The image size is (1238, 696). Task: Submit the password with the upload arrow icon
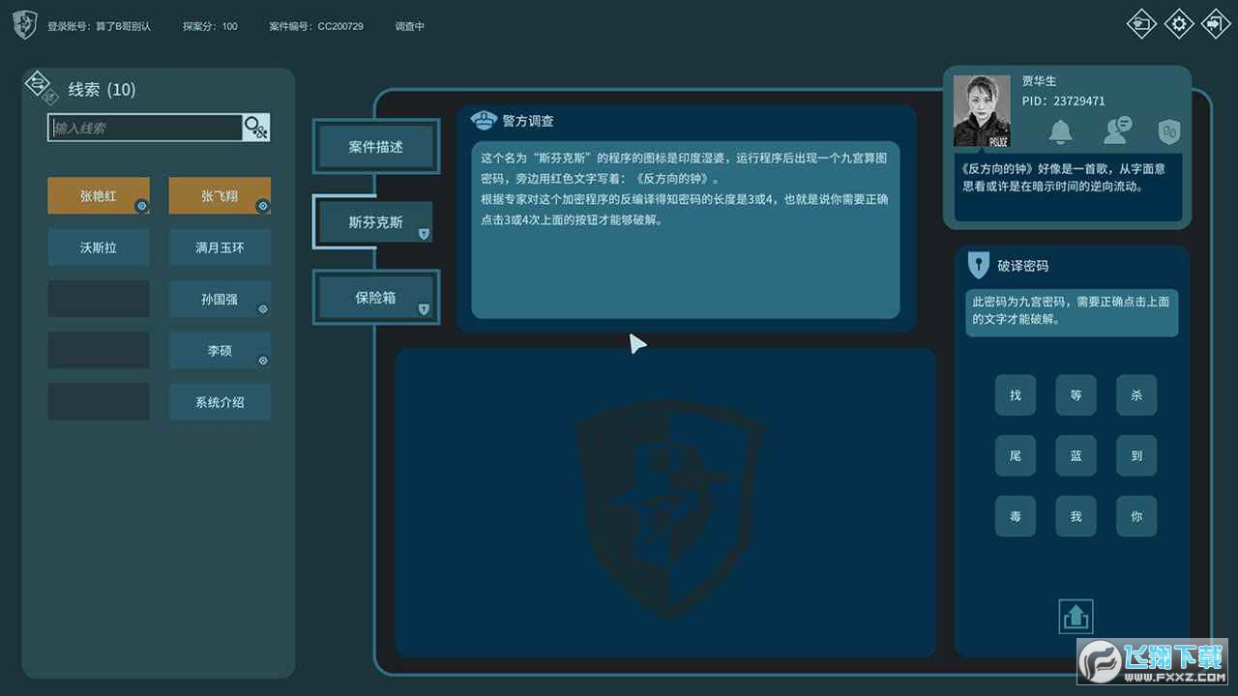pos(1076,616)
